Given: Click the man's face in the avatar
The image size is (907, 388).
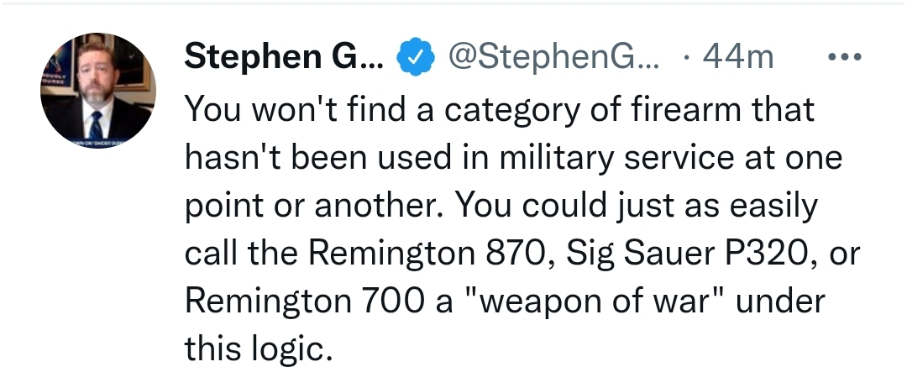Looking at the screenshot, I should [x=96, y=76].
